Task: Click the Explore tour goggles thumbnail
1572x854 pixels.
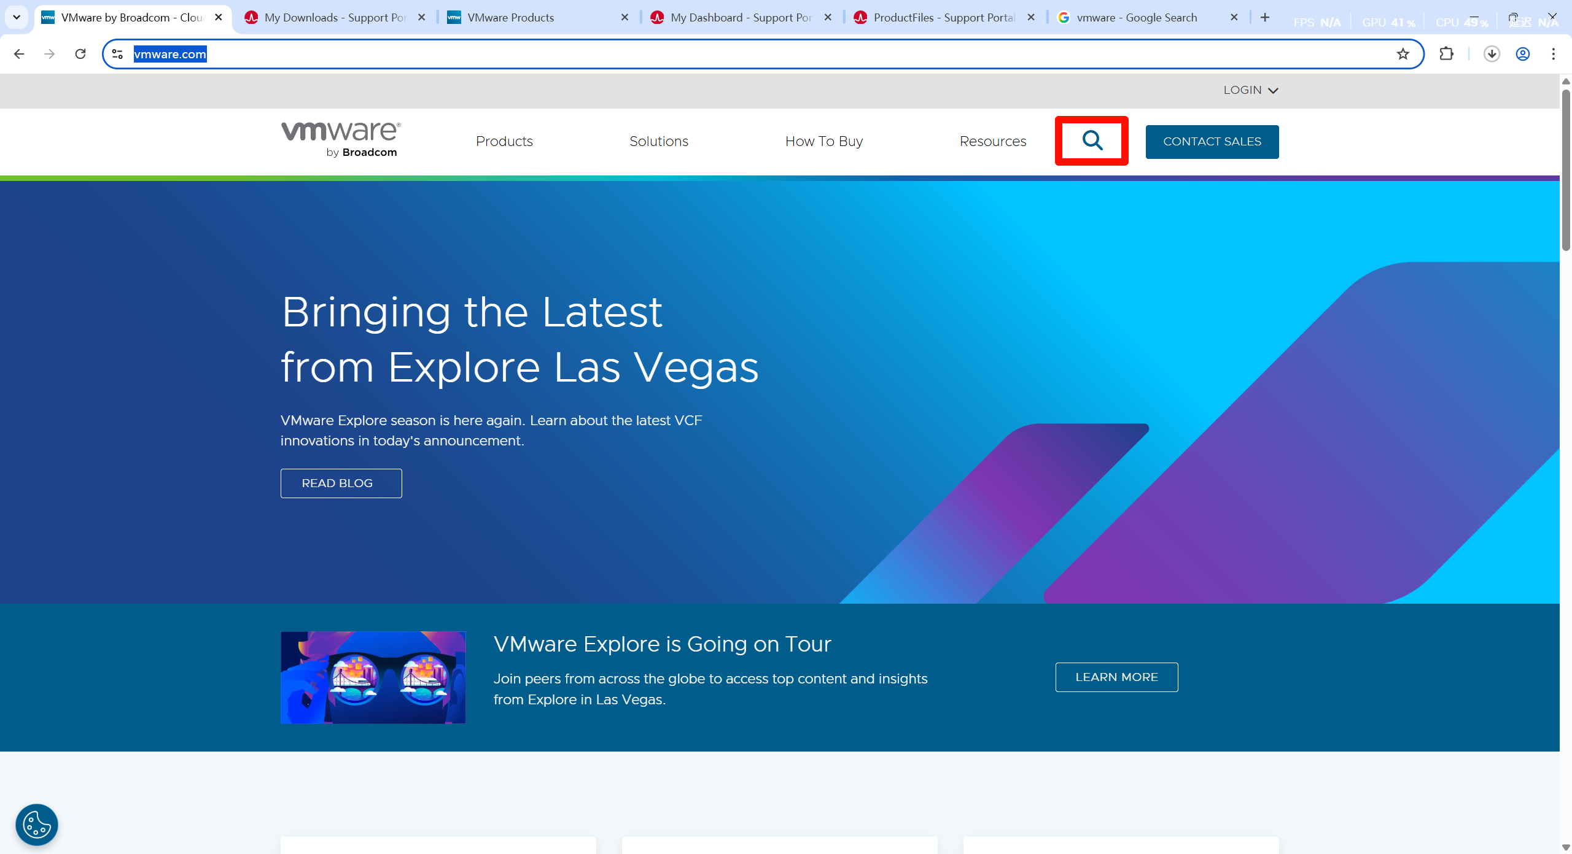Action: click(x=373, y=677)
